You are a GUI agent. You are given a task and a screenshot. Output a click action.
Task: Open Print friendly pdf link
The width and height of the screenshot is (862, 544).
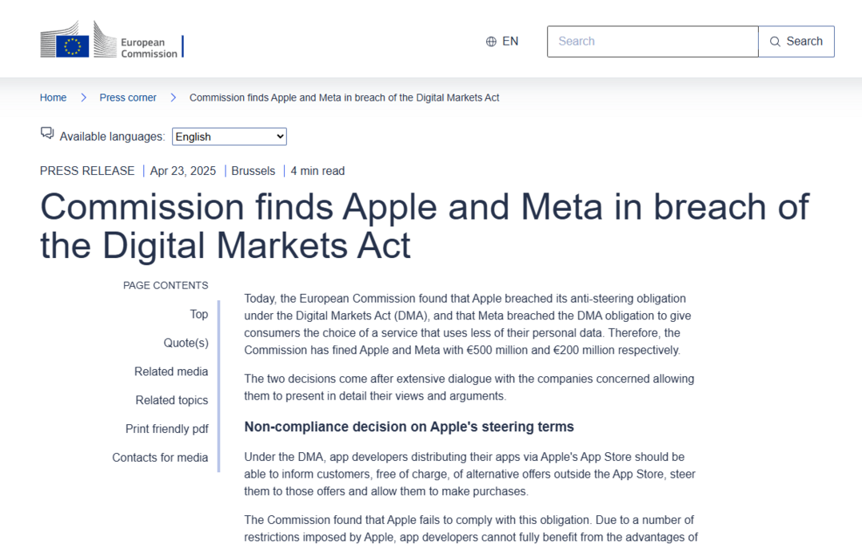click(x=166, y=429)
